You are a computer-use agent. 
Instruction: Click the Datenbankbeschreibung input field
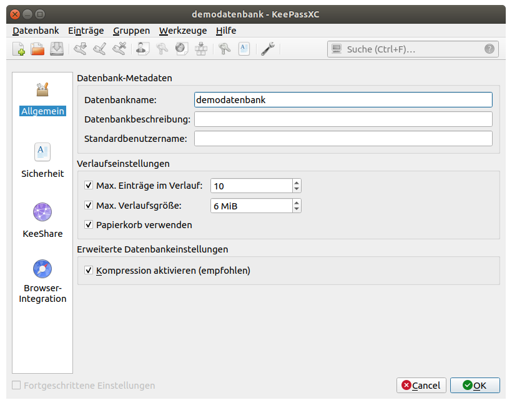coord(343,119)
